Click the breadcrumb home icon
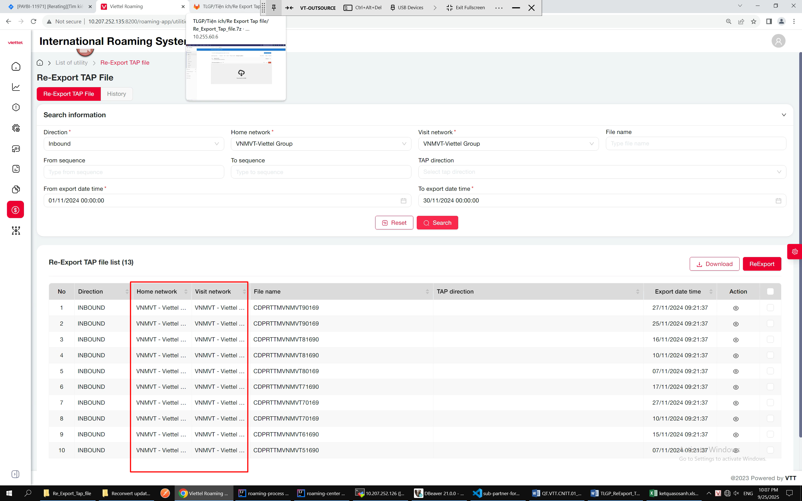 [40, 63]
